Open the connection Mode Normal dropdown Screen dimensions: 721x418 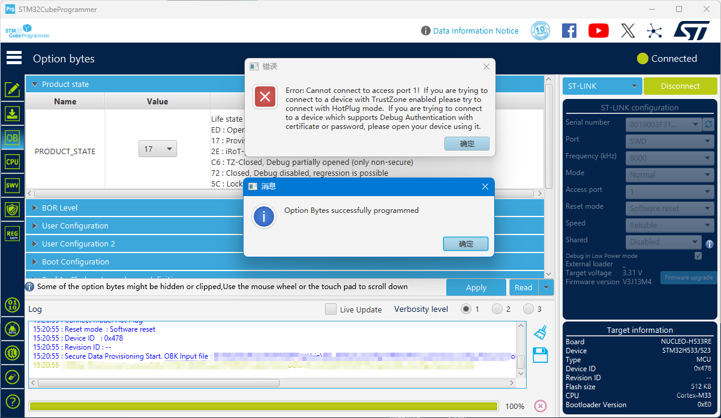[669, 175]
